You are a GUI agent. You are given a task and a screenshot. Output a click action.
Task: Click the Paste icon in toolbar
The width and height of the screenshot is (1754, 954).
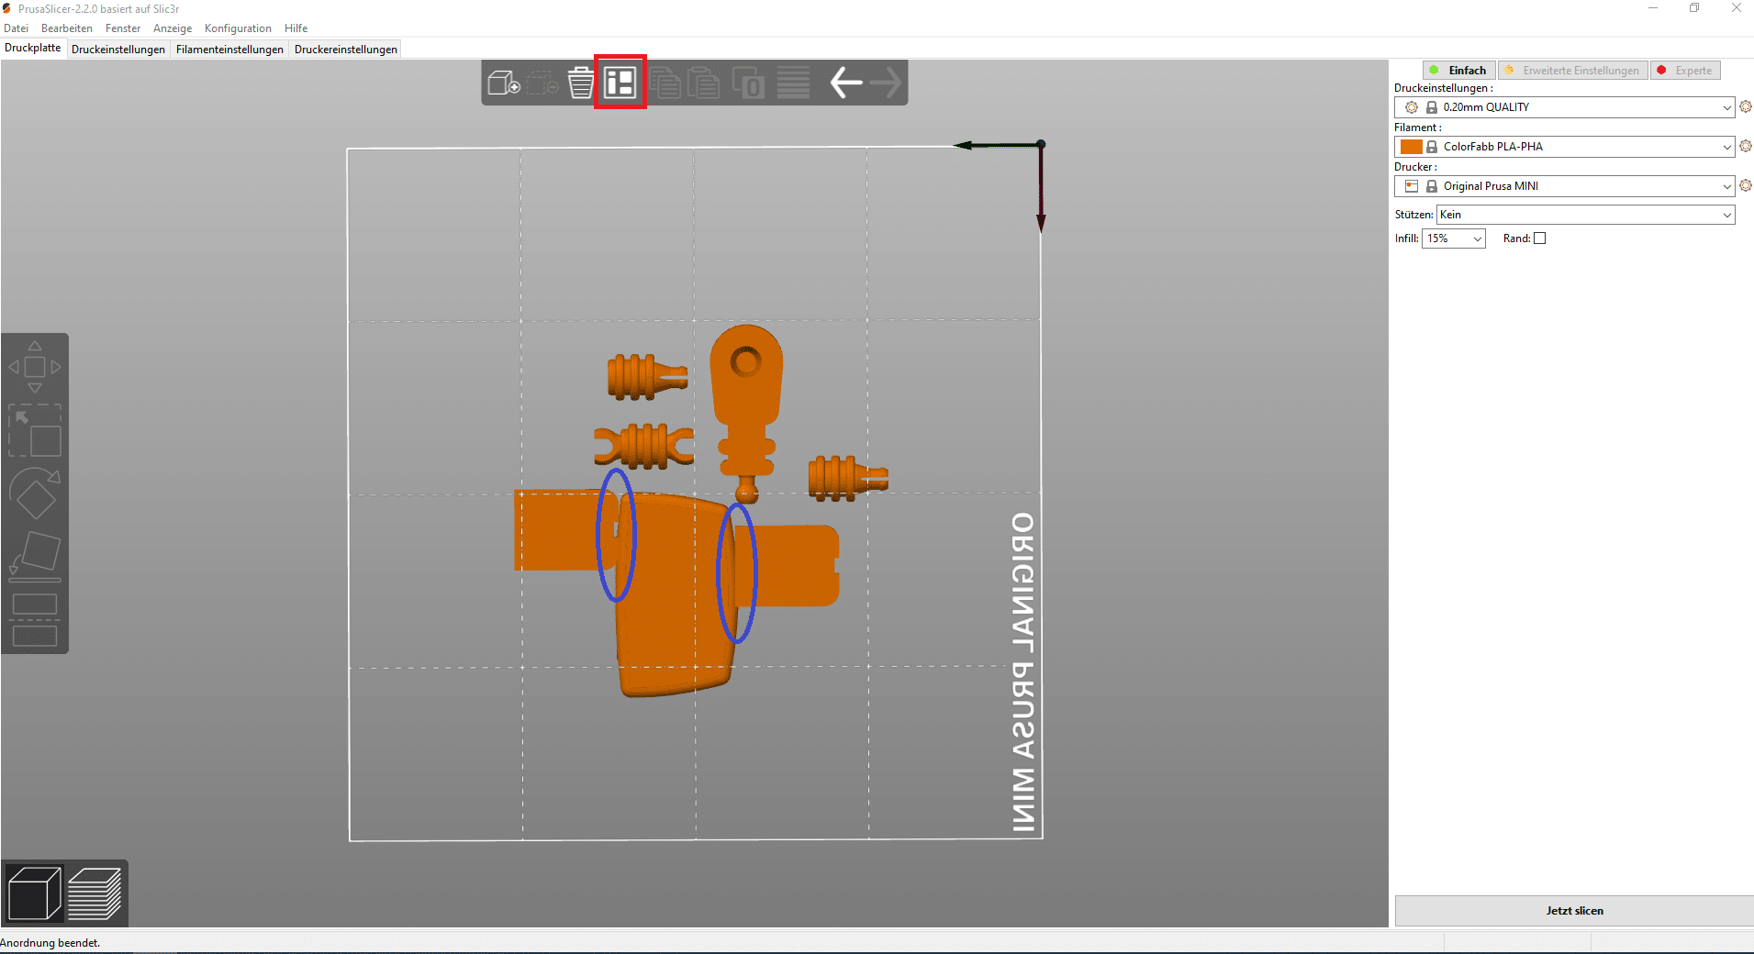click(704, 83)
